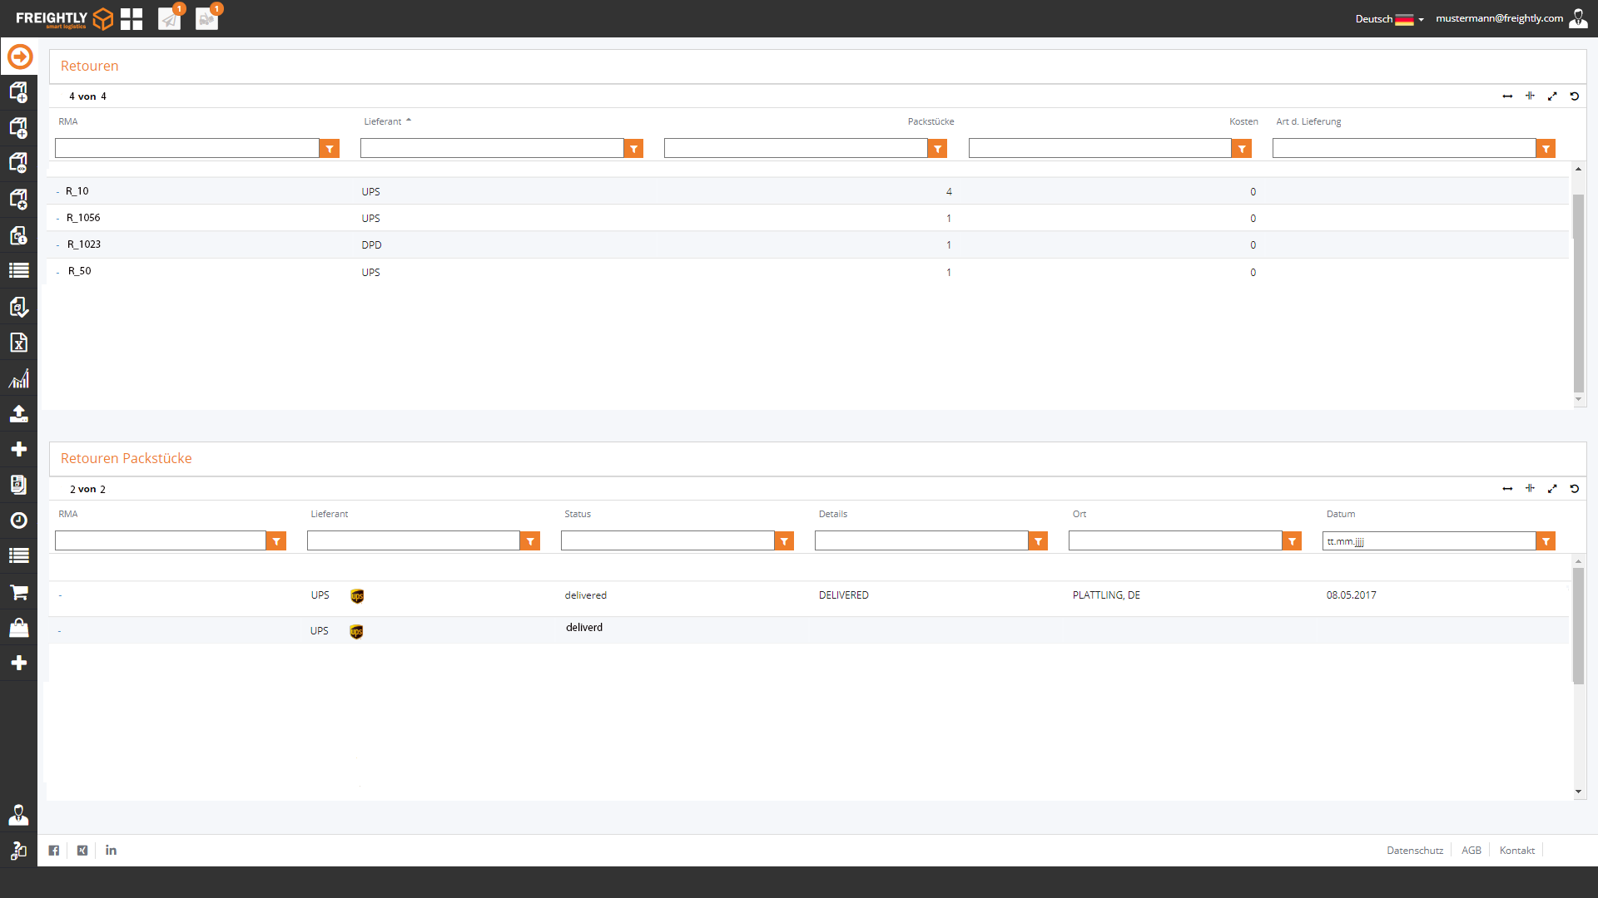Click the Freightly logo
This screenshot has width=1598, height=898.
[x=64, y=18]
